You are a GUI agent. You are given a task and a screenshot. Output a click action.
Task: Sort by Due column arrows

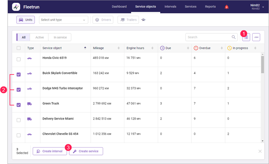point(188,48)
